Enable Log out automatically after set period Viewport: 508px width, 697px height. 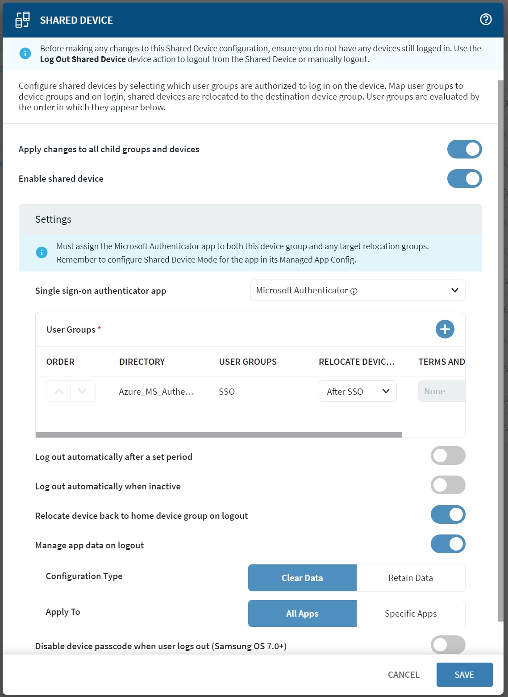448,455
